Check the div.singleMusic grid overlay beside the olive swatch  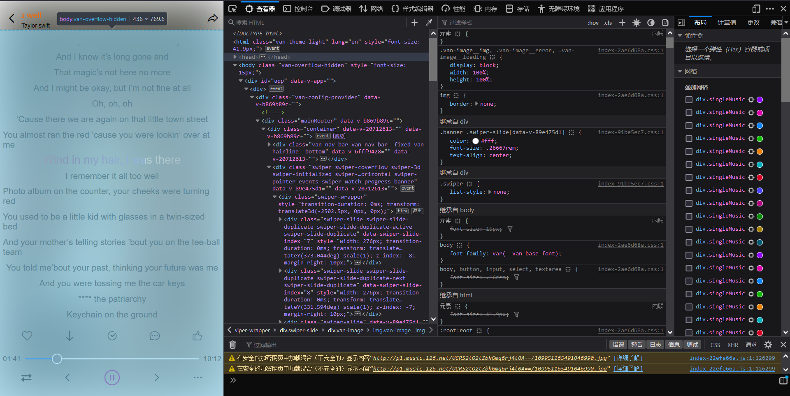[689, 229]
